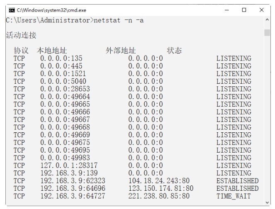Click local address 0.0.0.0:28653
This screenshot has width=275, height=209.
65,89
